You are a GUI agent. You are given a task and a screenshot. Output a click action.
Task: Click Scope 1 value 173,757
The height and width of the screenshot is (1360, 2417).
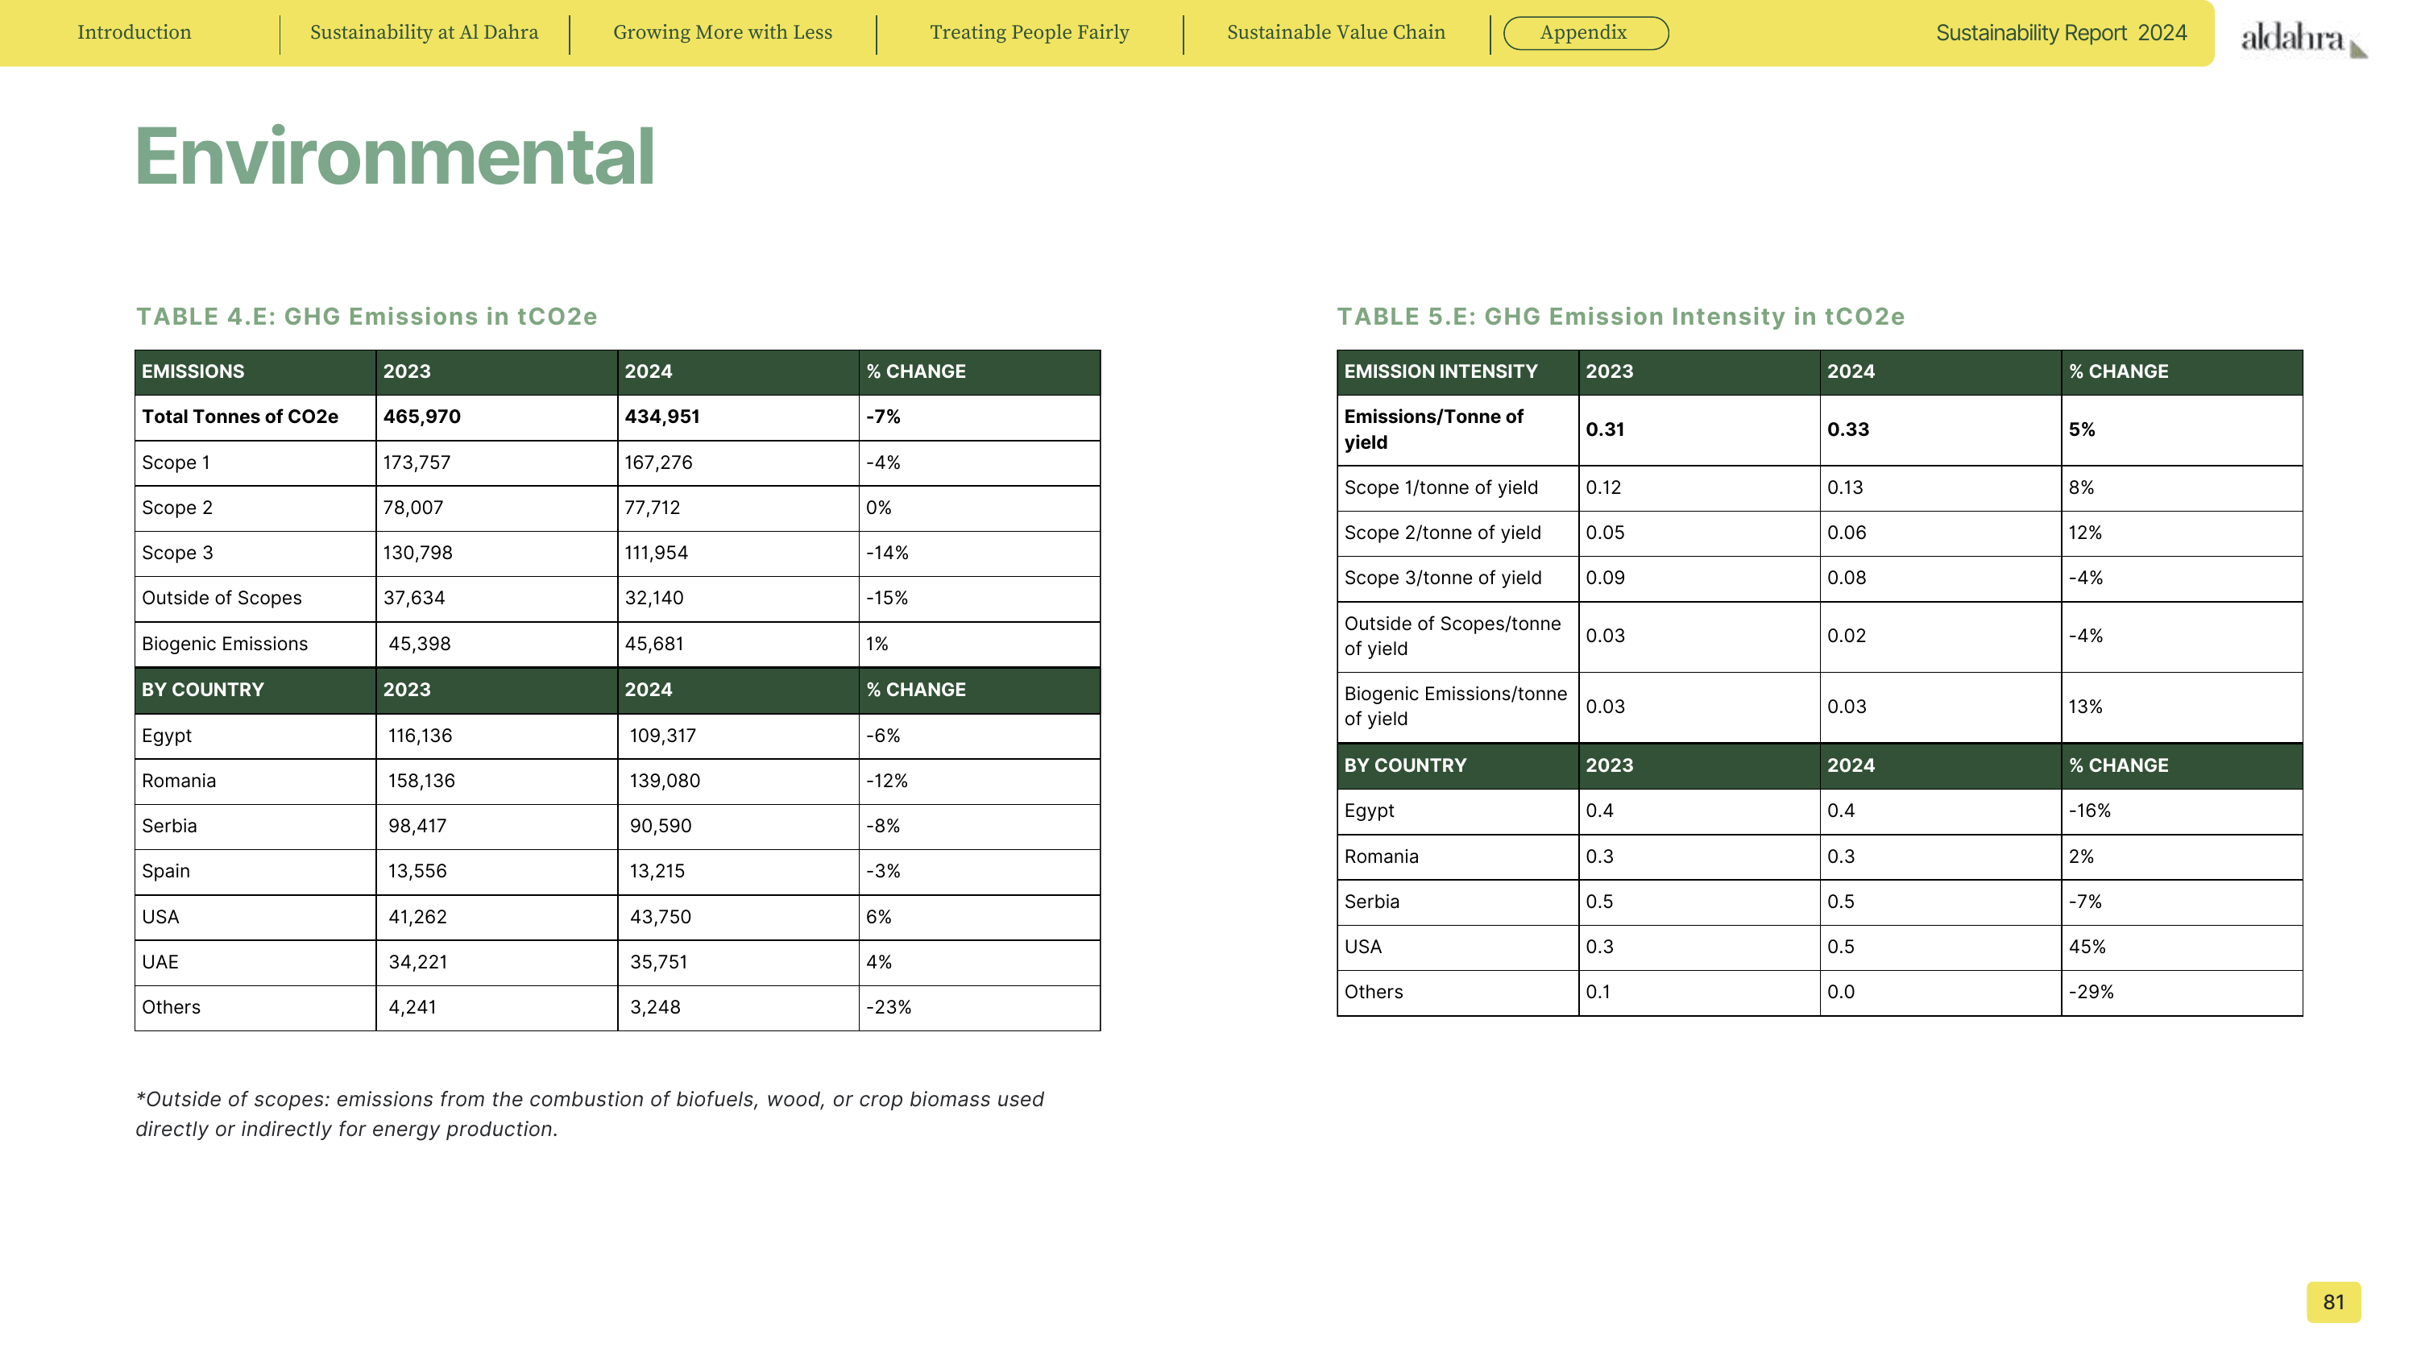pyautogui.click(x=417, y=462)
